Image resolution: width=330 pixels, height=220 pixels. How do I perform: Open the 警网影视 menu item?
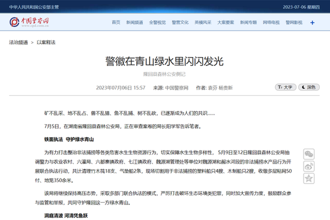(294, 23)
